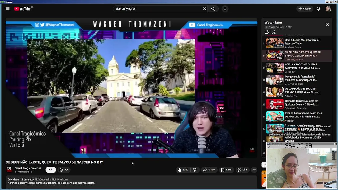Select current playing item 'SE DEUS NÃO EXISTE'
338x190 pixels.
tap(297, 56)
